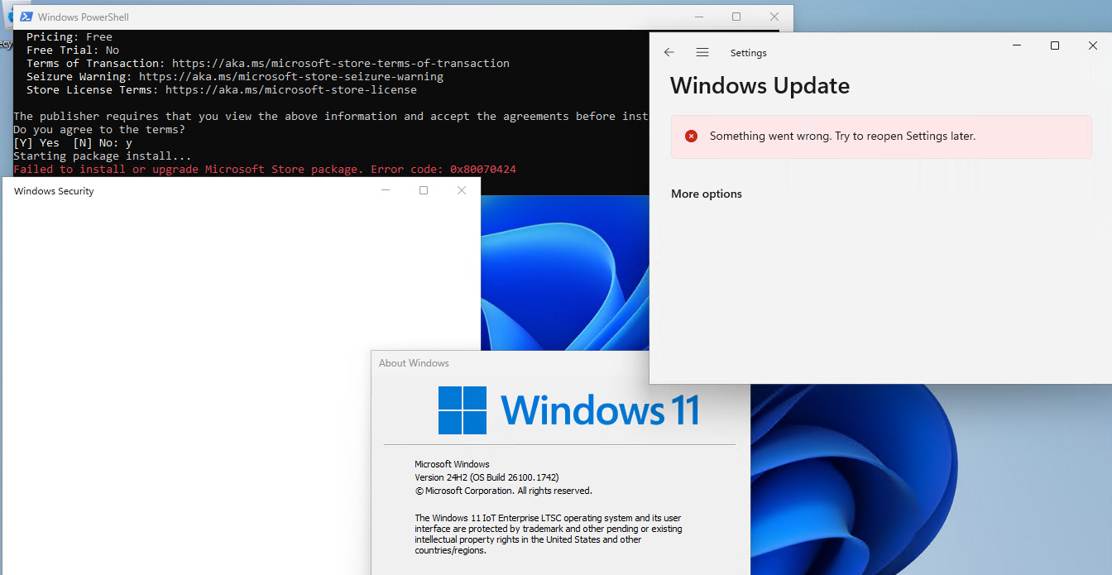Focus the About Windows title bar
This screenshot has width=1112, height=575.
tap(496, 363)
